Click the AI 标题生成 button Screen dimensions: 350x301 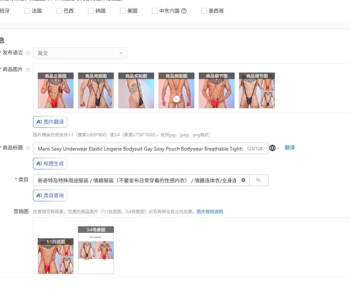[50, 164]
